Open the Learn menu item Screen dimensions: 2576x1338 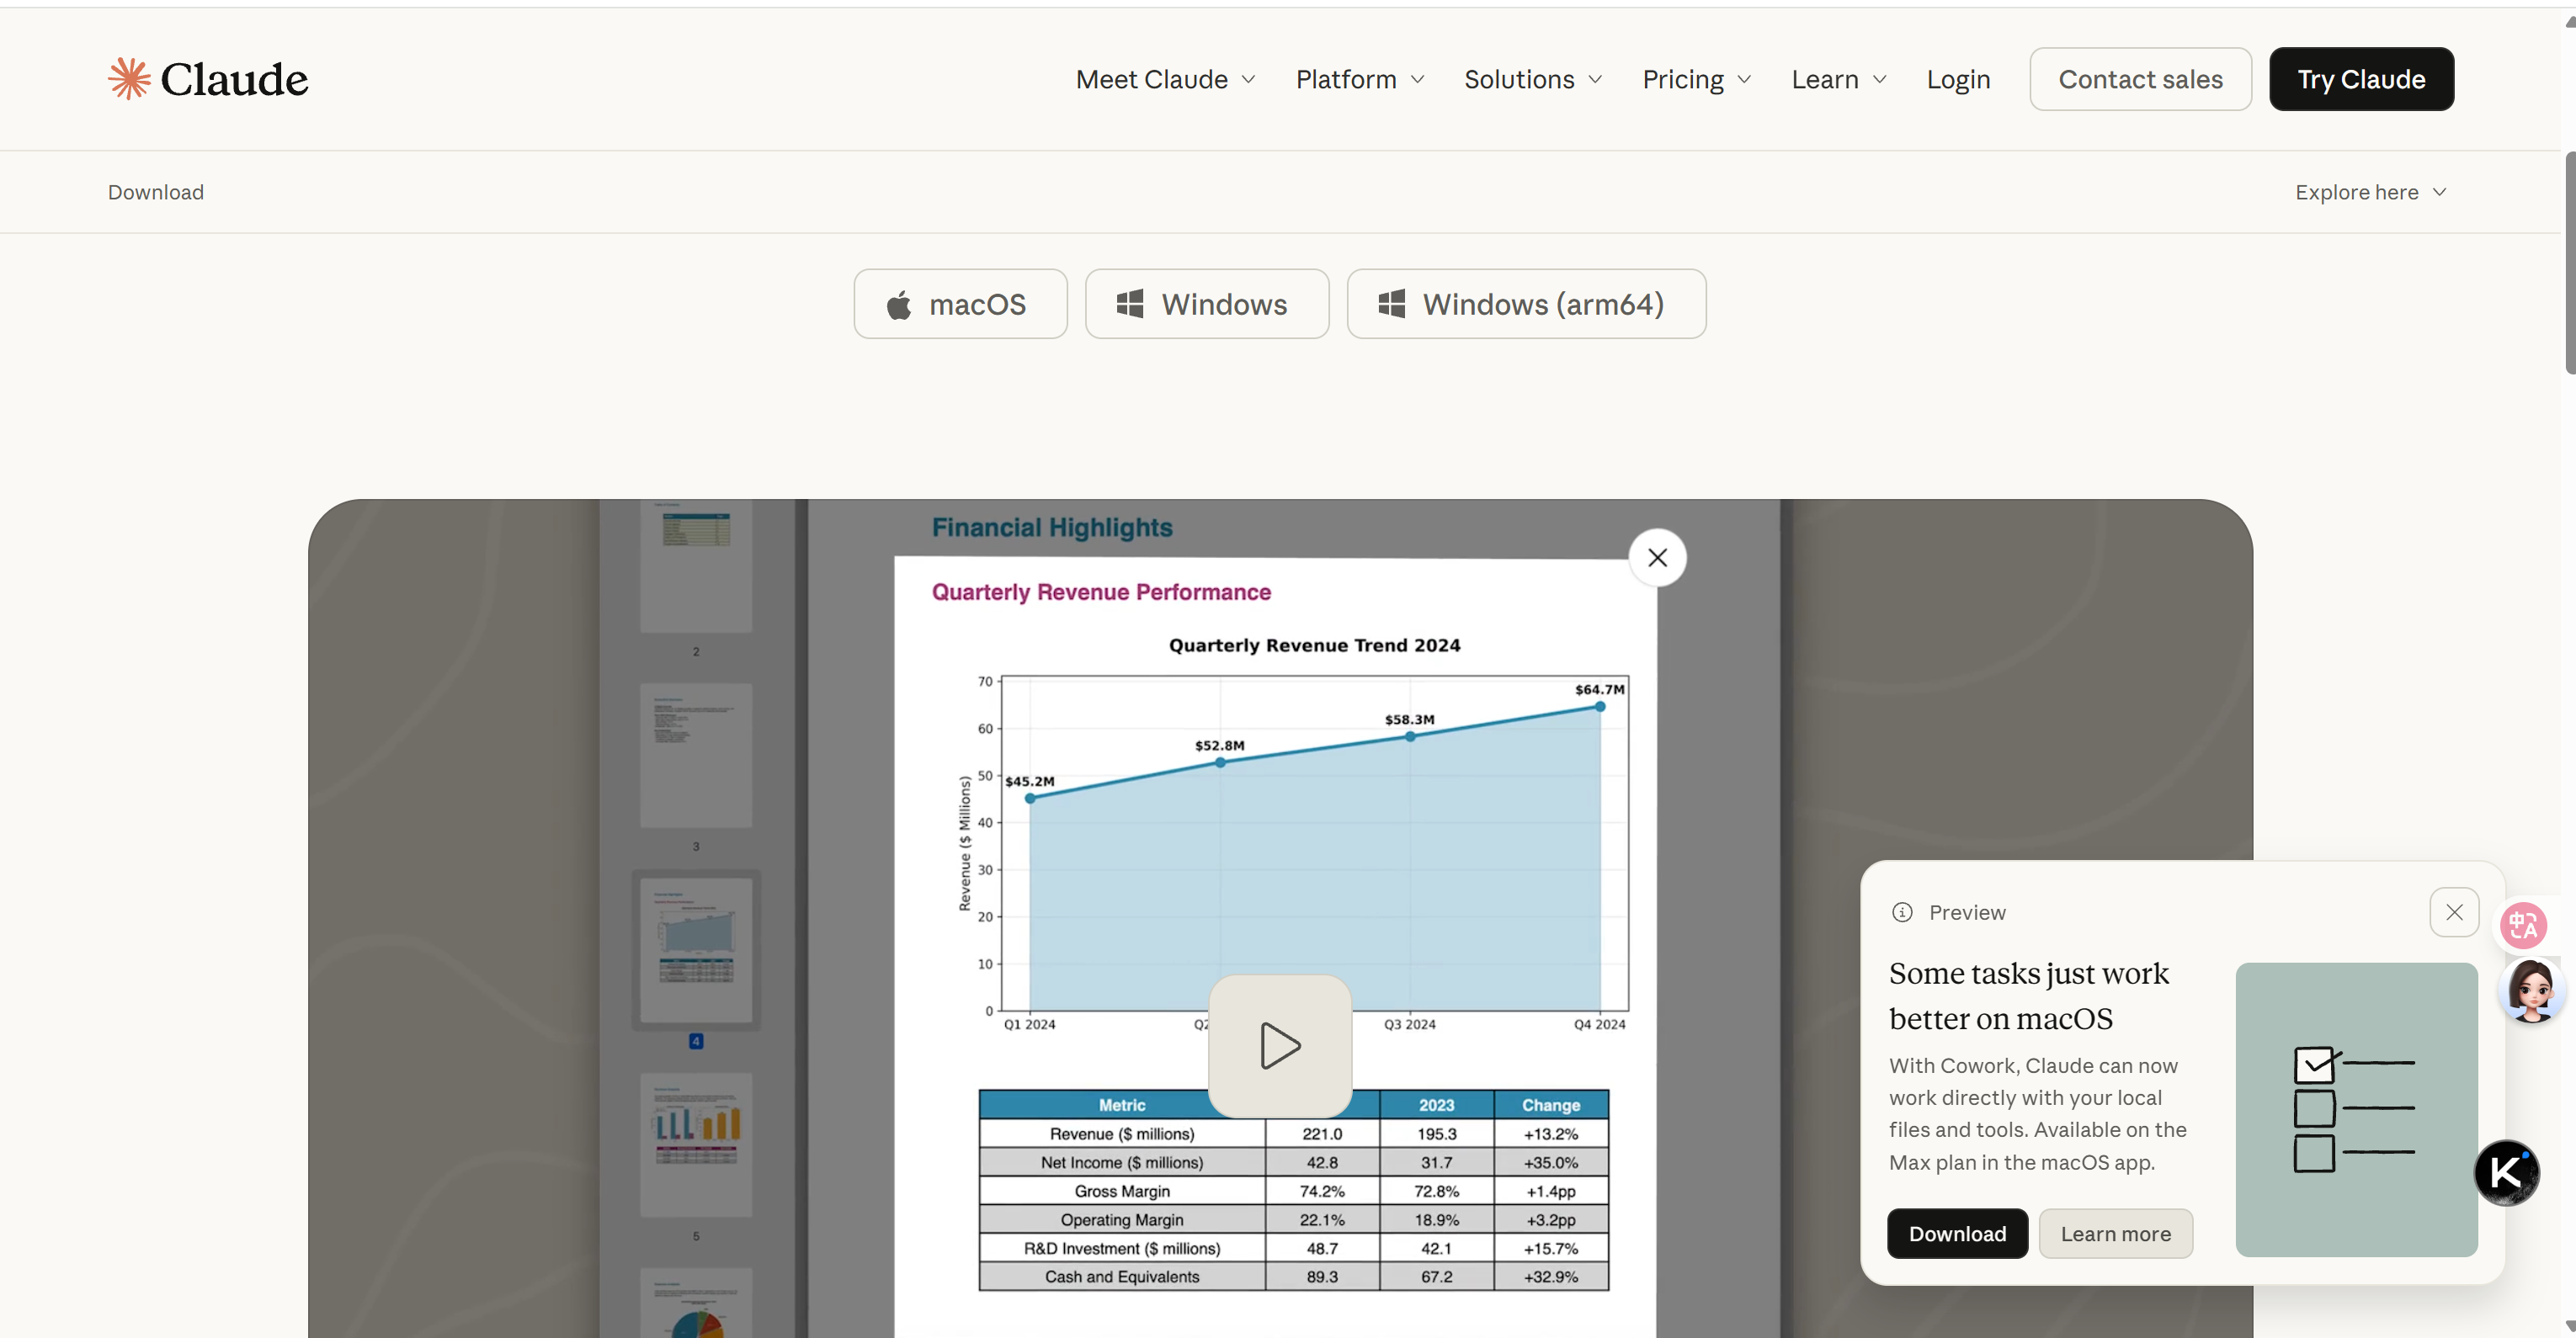[x=1838, y=79]
